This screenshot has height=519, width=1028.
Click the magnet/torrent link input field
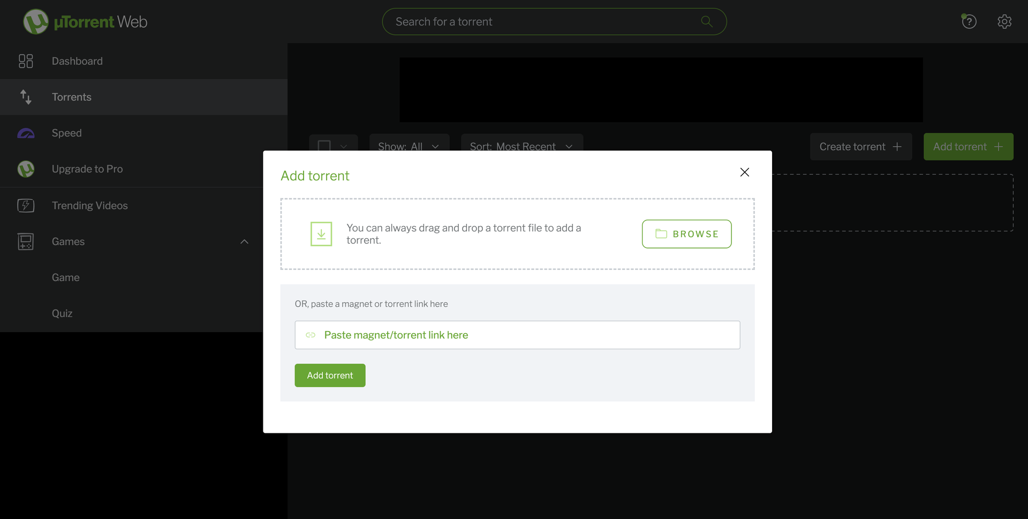pyautogui.click(x=517, y=335)
